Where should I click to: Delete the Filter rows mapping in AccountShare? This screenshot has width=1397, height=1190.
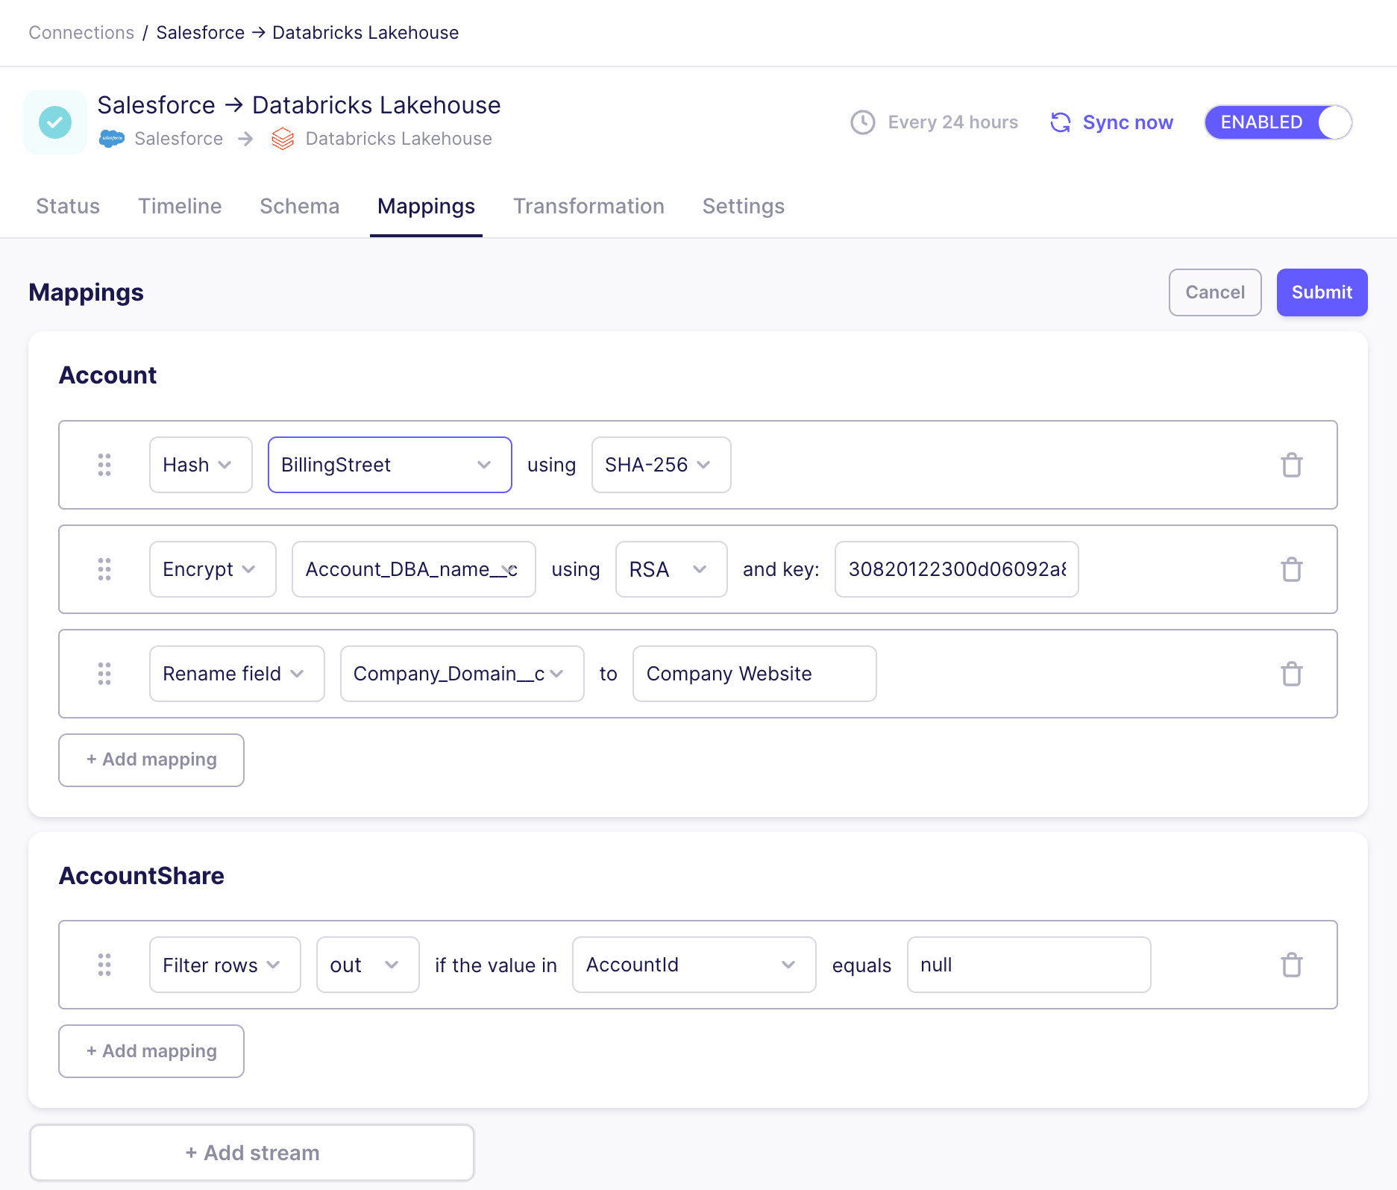pyautogui.click(x=1291, y=965)
